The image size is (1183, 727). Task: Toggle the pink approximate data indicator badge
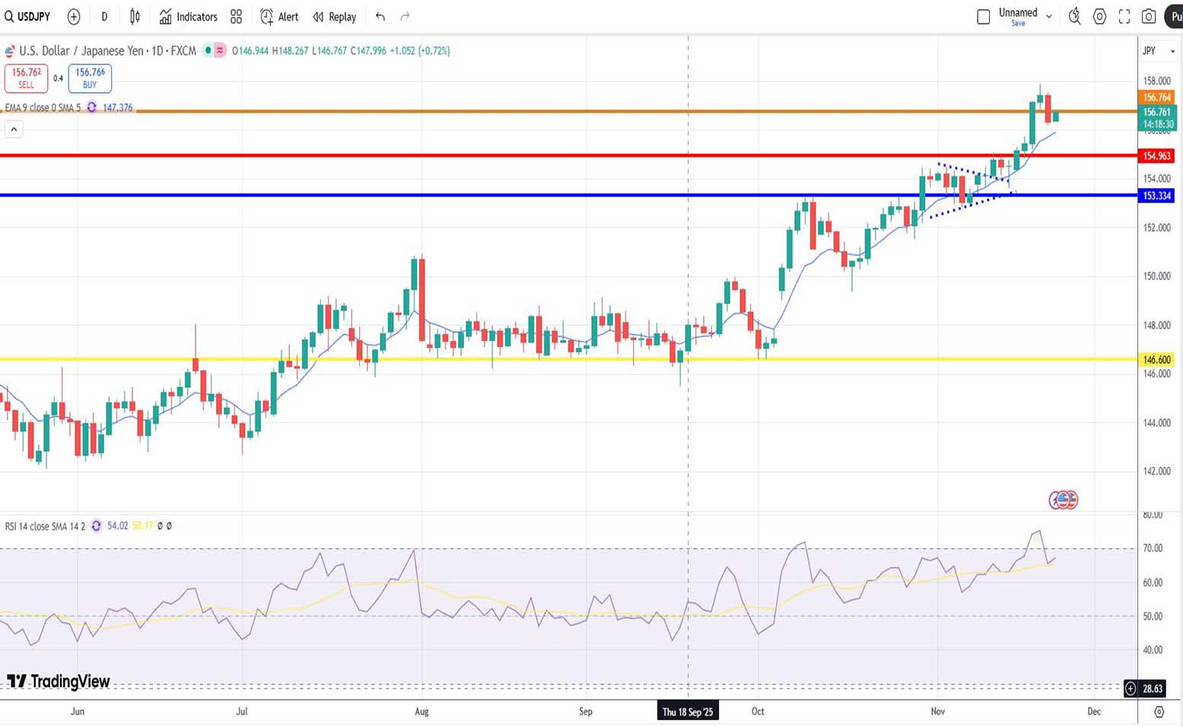tap(220, 51)
